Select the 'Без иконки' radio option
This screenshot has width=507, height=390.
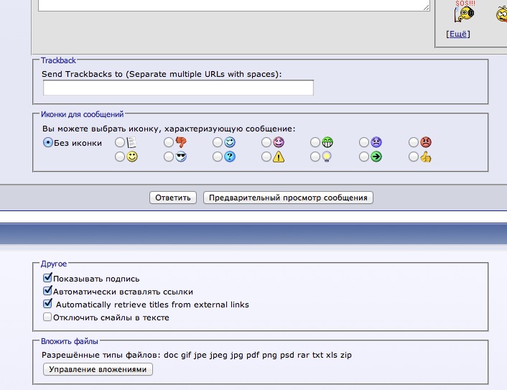(x=48, y=142)
